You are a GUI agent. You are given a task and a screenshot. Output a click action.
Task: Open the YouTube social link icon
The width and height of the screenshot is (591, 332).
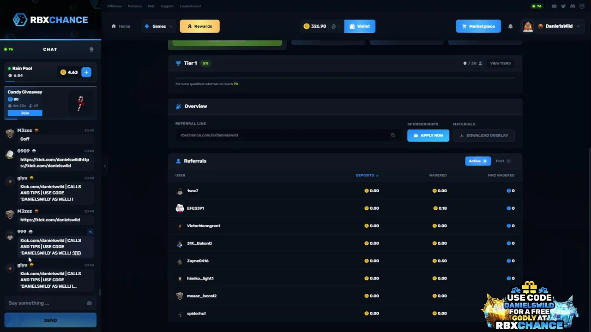[x=554, y=6]
